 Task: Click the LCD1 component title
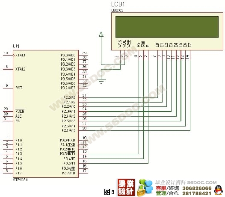tap(118, 4)
